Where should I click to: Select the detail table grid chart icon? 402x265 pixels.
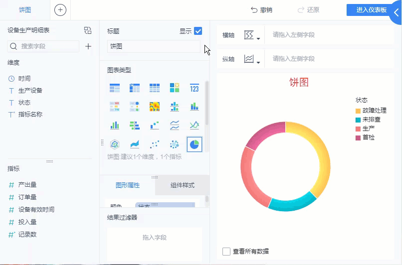click(x=155, y=88)
